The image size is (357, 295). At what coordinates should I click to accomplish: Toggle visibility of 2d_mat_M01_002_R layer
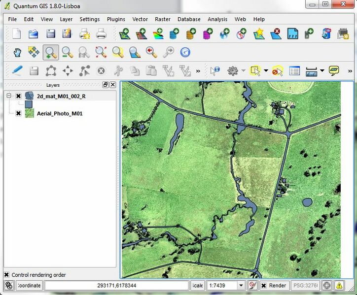click(x=18, y=96)
